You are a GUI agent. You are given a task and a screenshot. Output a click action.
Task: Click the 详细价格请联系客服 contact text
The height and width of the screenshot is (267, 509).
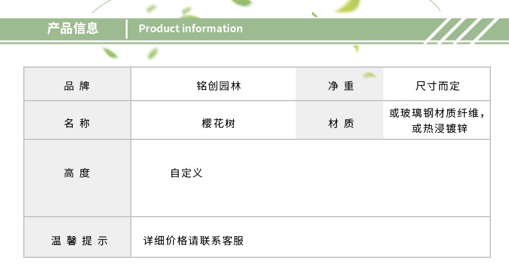click(x=193, y=241)
